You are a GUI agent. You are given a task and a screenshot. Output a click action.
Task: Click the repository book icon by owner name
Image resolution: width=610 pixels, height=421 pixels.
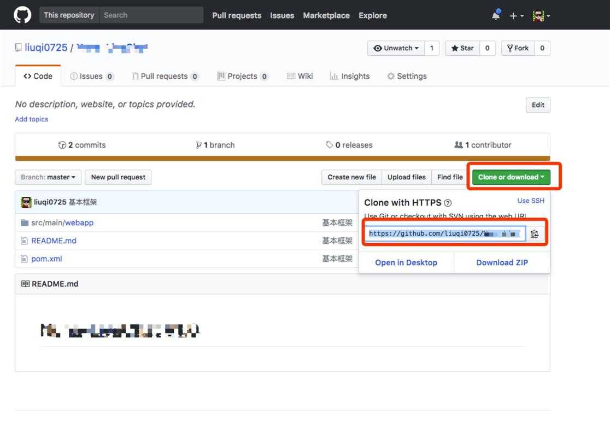pos(18,48)
